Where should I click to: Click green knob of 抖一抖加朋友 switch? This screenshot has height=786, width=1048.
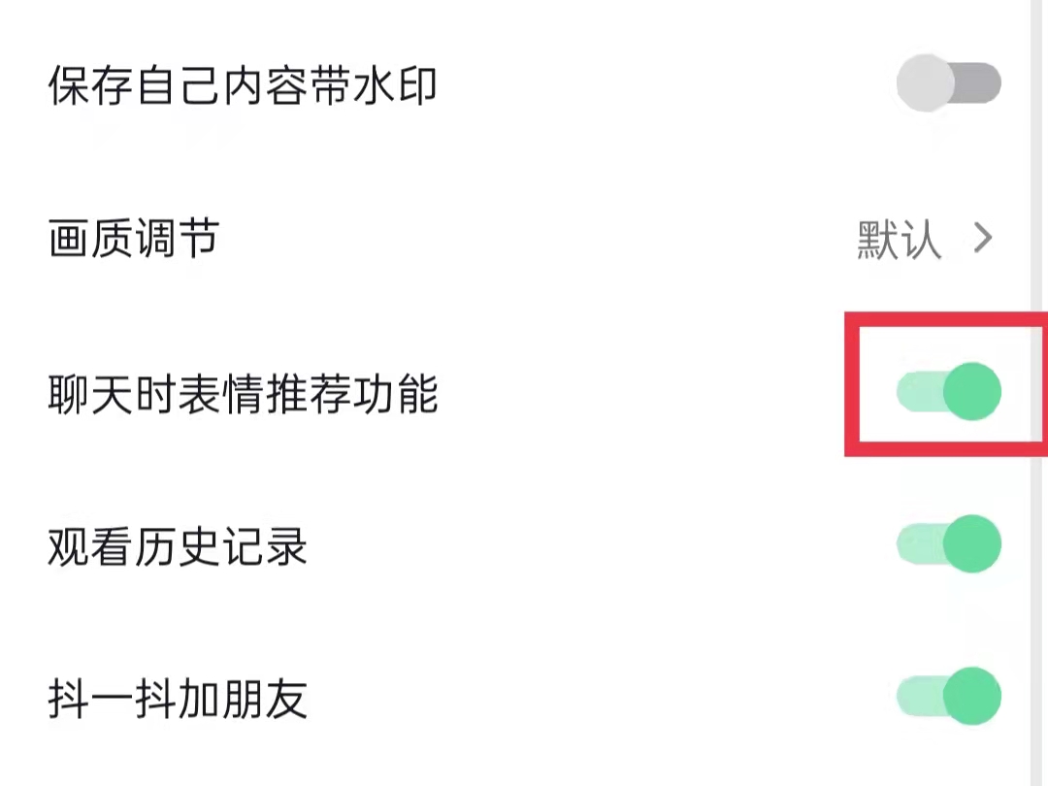971,695
